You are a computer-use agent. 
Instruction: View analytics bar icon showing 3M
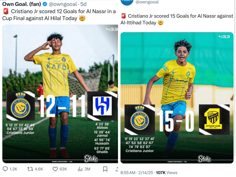[x=80, y=169]
